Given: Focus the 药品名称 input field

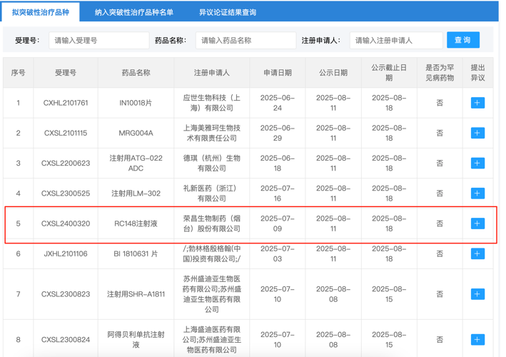Looking at the screenshot, I should tap(246, 41).
